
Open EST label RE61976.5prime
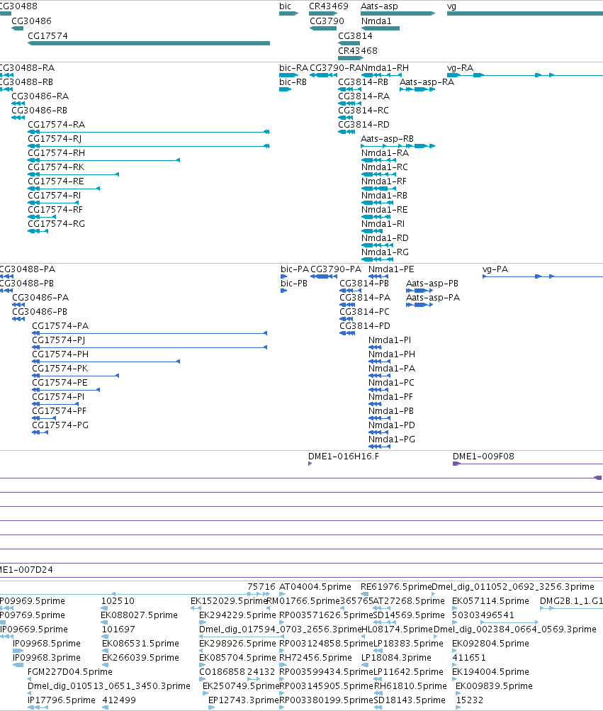[396, 587]
